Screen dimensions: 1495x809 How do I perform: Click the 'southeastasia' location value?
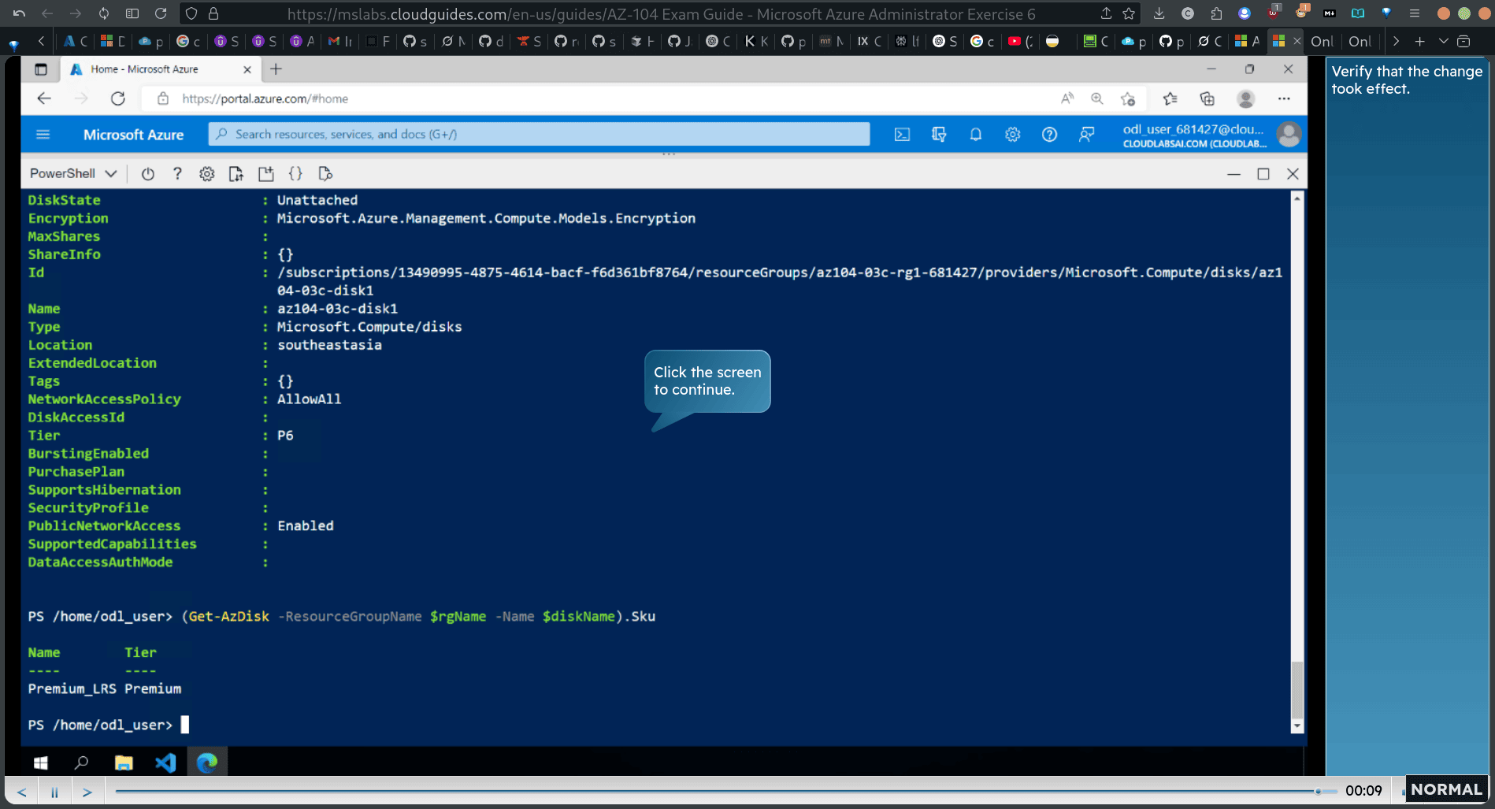point(329,345)
